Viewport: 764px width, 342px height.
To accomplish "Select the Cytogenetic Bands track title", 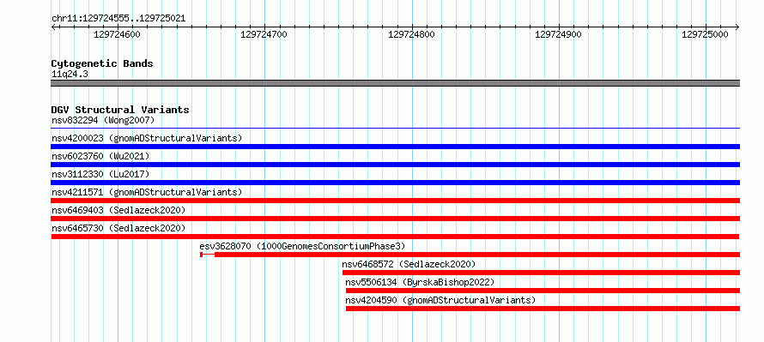I will pos(102,63).
